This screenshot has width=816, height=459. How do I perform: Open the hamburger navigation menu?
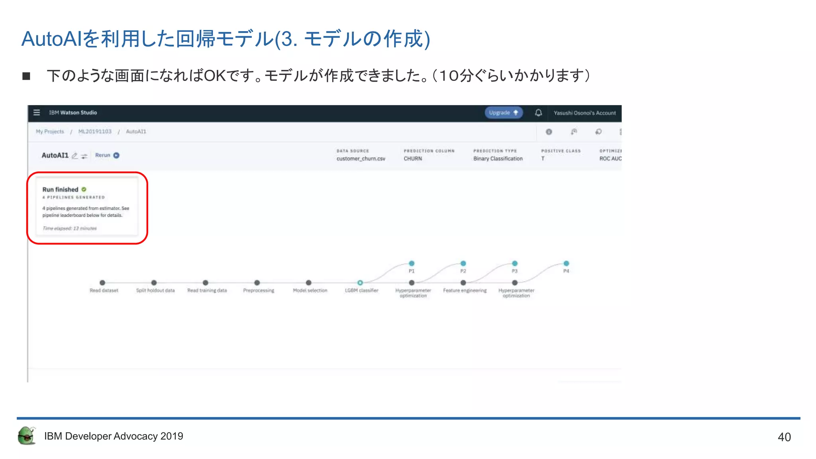(x=37, y=112)
